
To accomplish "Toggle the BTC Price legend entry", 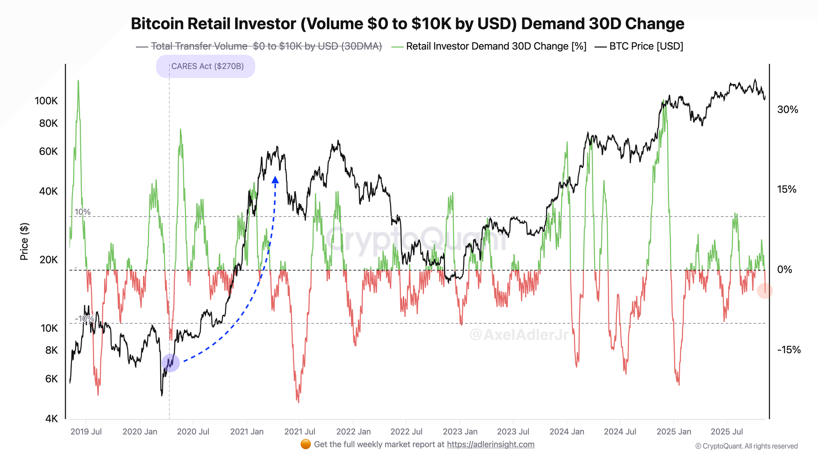I will [x=646, y=46].
